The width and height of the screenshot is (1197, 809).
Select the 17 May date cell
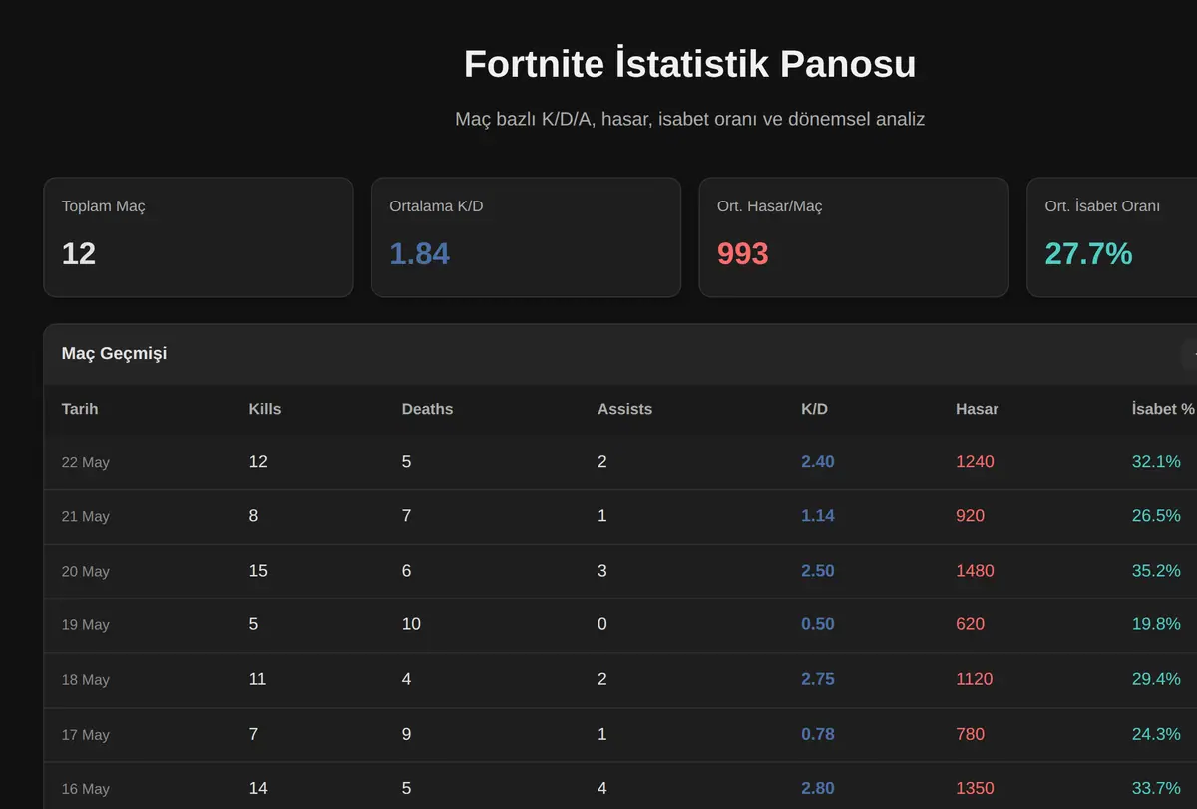coord(86,734)
